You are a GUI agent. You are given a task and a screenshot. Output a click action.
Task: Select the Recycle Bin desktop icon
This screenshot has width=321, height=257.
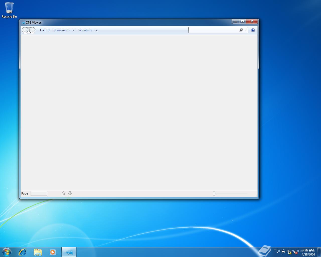tap(9, 10)
